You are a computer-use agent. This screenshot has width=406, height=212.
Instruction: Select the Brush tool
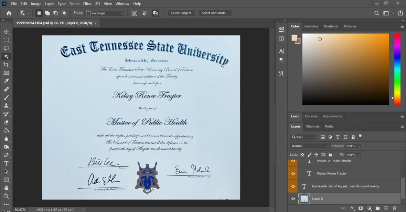pos(6,98)
